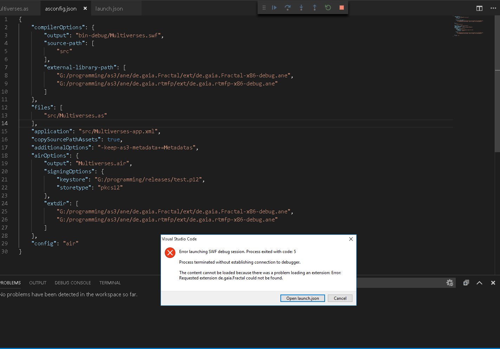Image resolution: width=500 pixels, height=349 pixels.
Task: Hide the bottom panel with the X
Action: point(493,283)
